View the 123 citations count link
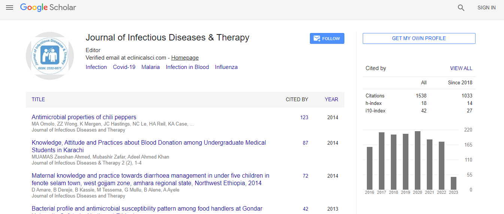The height and width of the screenshot is (214, 504). [304, 117]
